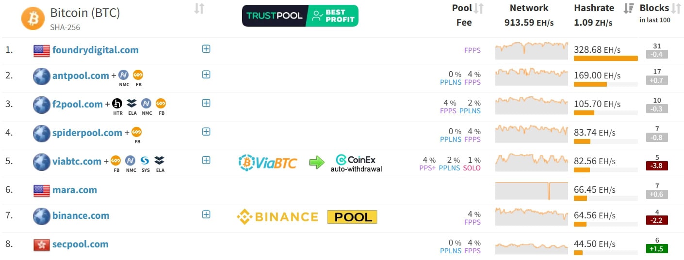Expand the antpool.com row plus button
684x260 pixels.
pyautogui.click(x=206, y=75)
